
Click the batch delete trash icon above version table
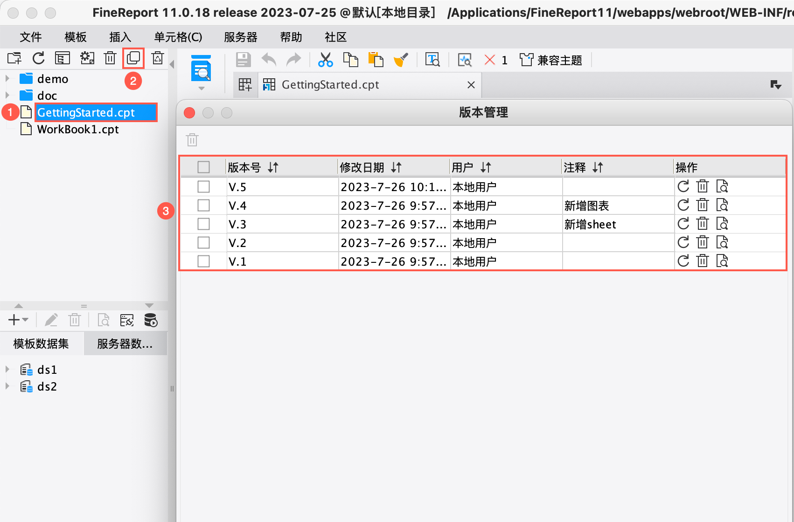(192, 140)
